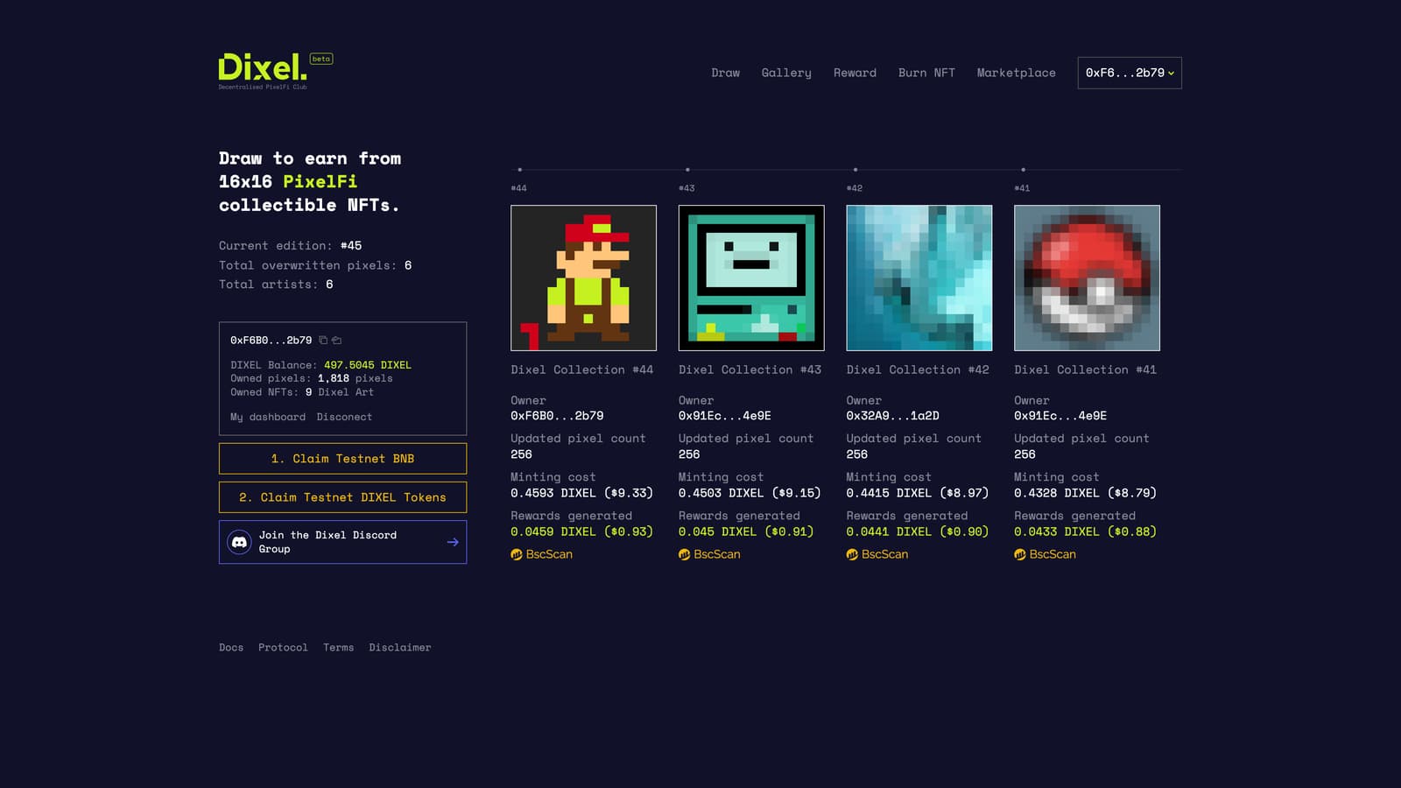This screenshot has height=788, width=1401.
Task: Click the timeline dot above #44
Action: pyautogui.click(x=519, y=170)
